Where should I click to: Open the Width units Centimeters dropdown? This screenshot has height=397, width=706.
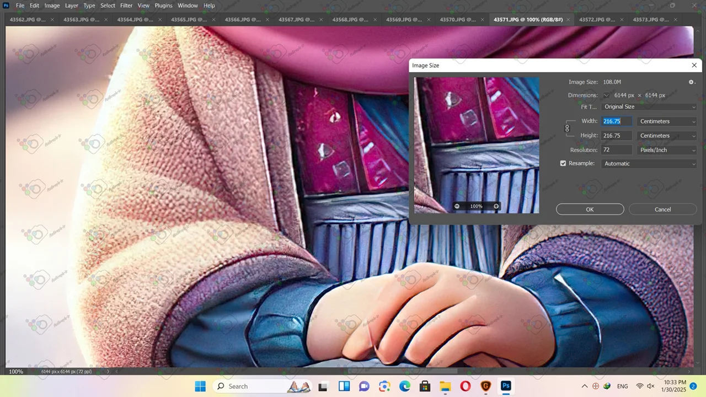click(x=667, y=121)
